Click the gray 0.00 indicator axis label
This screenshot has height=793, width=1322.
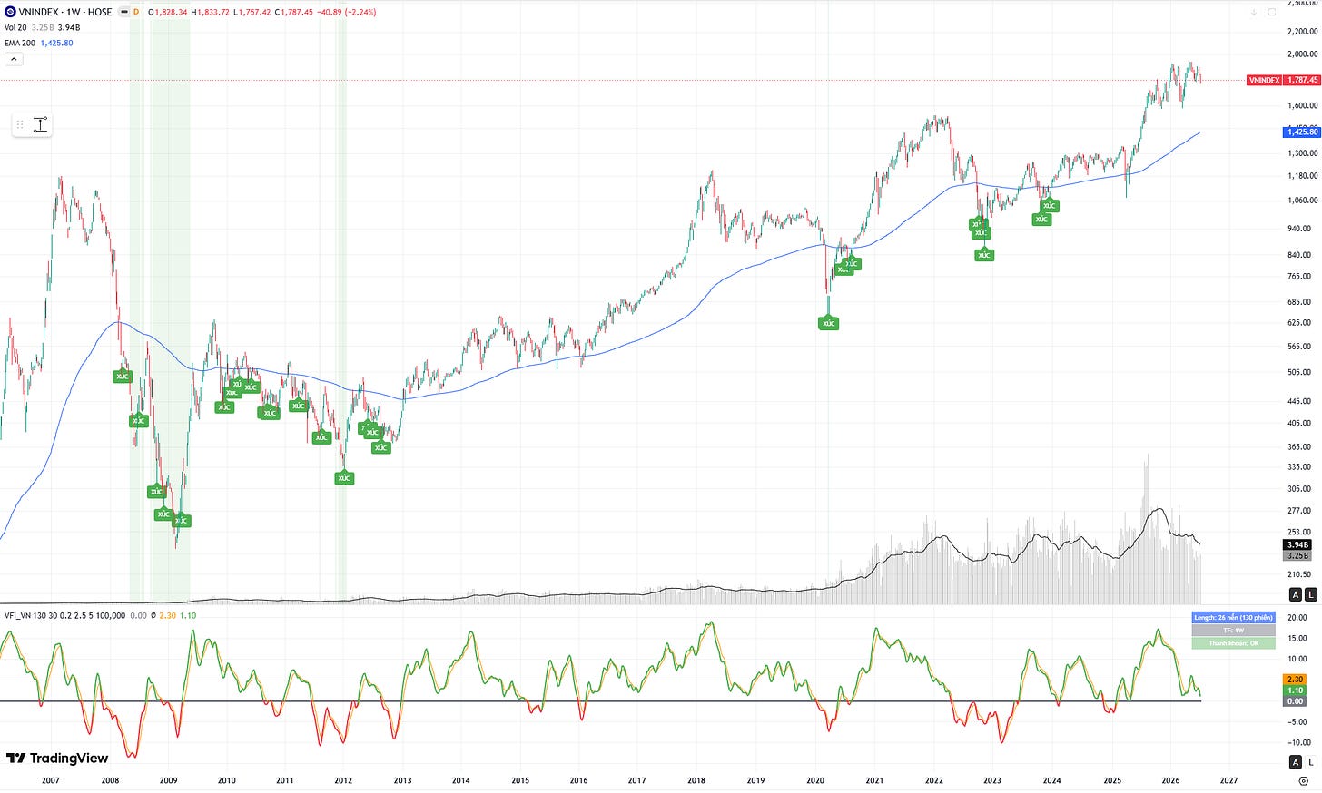tap(1296, 701)
